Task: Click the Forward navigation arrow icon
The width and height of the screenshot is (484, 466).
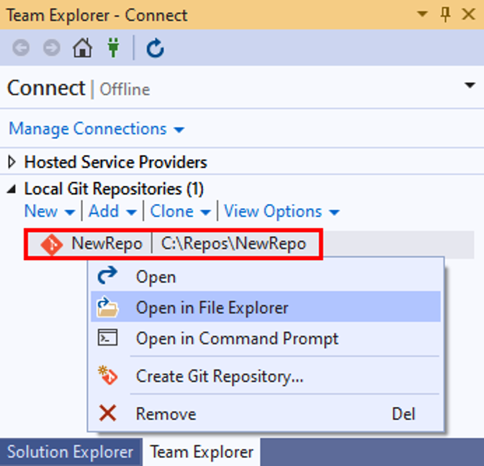Action: coord(52,48)
